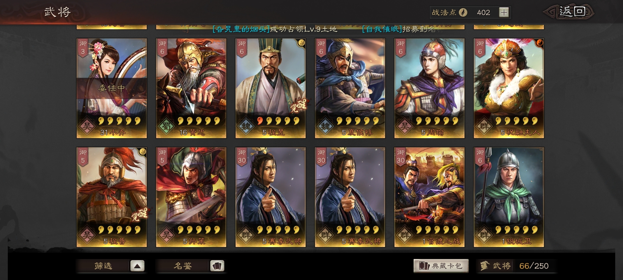Click the 武将 count icon at bottom
The height and width of the screenshot is (280, 623).
coord(485,266)
